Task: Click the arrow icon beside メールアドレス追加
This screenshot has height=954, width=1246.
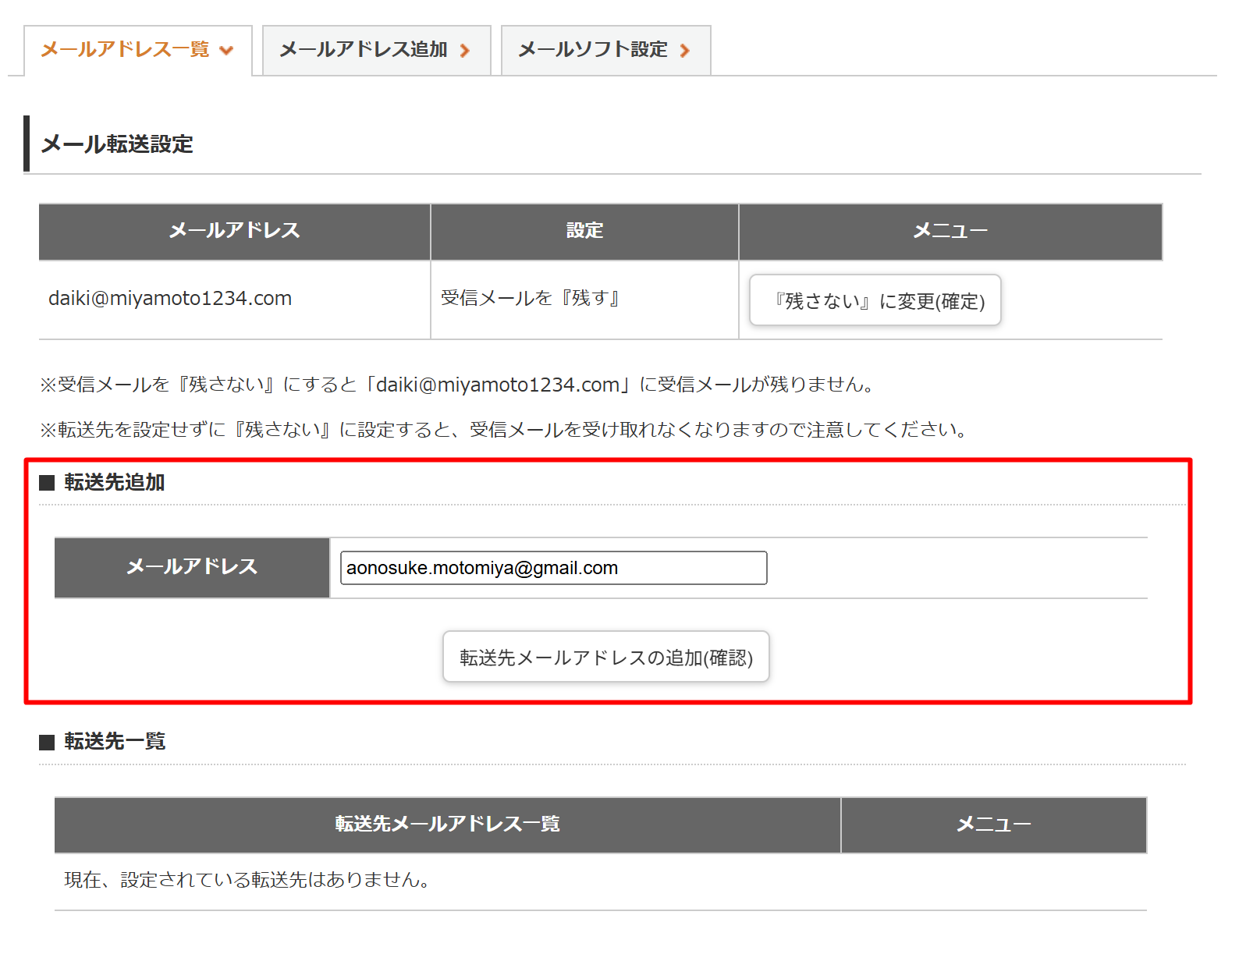Action: point(465,51)
